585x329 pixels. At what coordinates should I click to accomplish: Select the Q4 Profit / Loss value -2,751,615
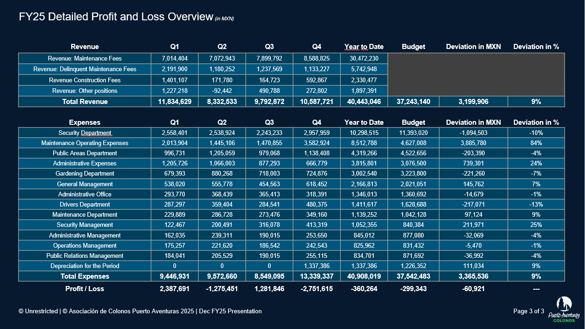coord(316,289)
